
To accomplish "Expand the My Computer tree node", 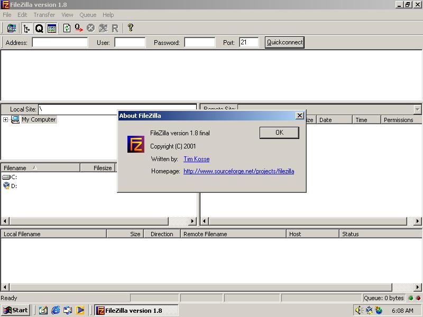I will click(x=5, y=119).
